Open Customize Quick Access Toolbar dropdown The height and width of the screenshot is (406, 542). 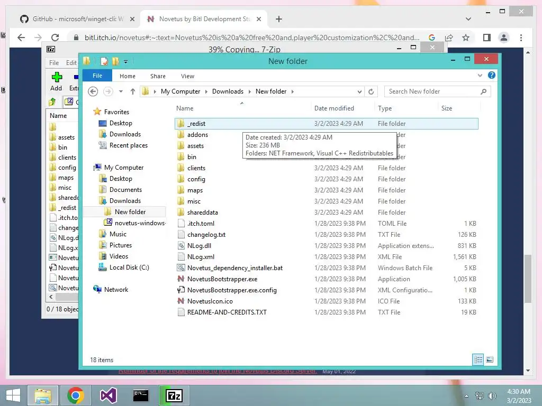click(126, 61)
